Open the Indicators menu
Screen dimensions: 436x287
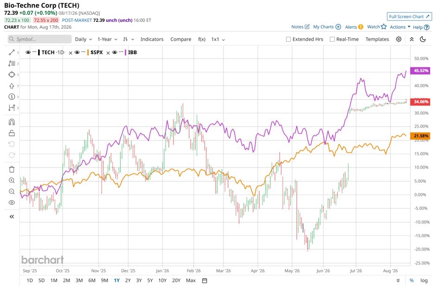pyautogui.click(x=152, y=39)
